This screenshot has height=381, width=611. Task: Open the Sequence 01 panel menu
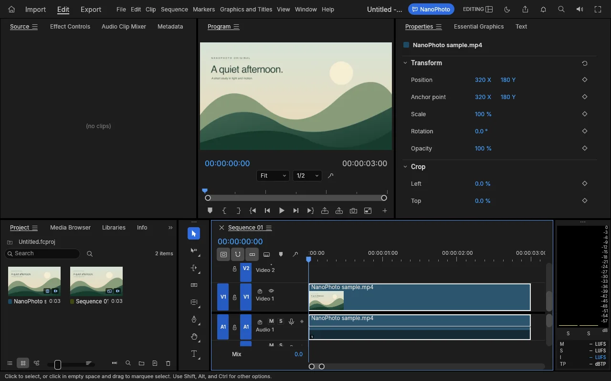tap(269, 228)
